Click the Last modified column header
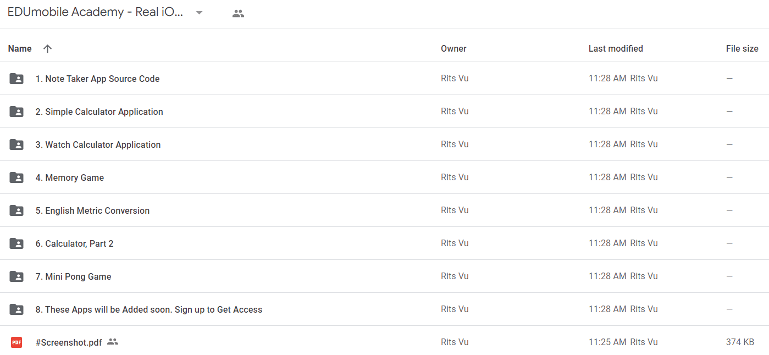The image size is (769, 355). click(616, 48)
